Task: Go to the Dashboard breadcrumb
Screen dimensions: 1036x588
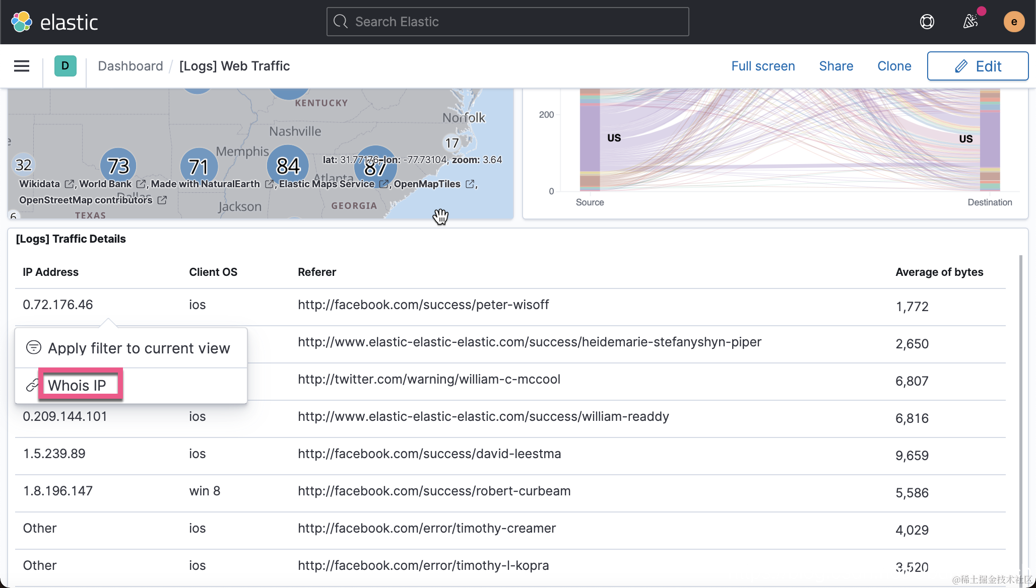Action: tap(131, 66)
